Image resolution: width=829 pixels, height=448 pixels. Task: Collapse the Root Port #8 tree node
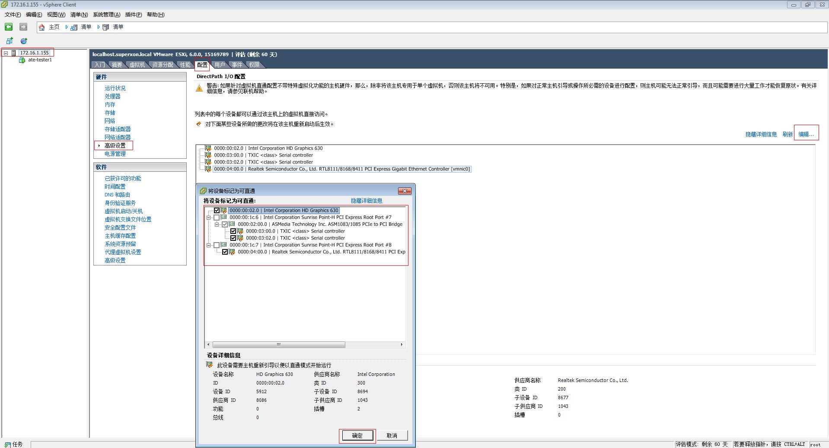208,245
